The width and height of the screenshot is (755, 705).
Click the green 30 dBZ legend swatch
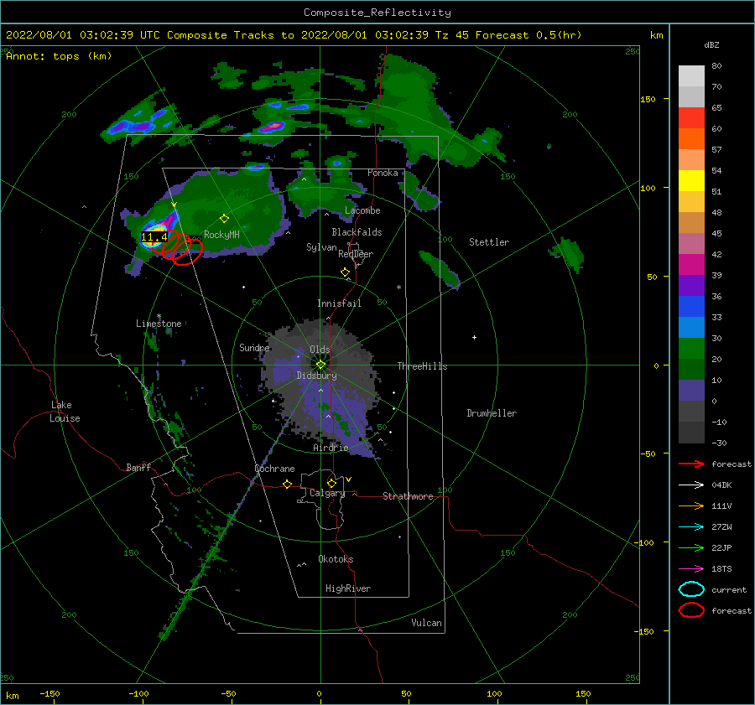(691, 348)
